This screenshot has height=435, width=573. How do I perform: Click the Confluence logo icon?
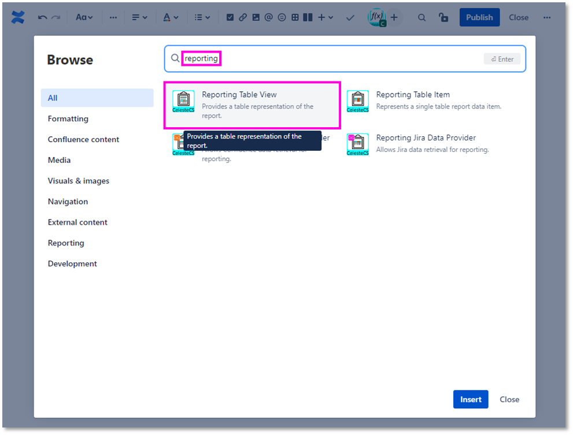(x=17, y=17)
